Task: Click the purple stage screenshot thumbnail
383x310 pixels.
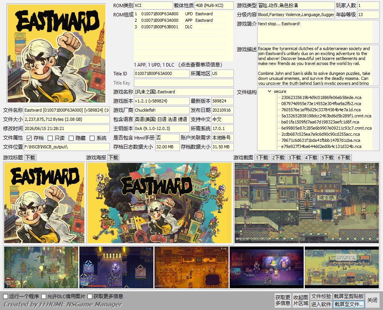Action: point(267,267)
